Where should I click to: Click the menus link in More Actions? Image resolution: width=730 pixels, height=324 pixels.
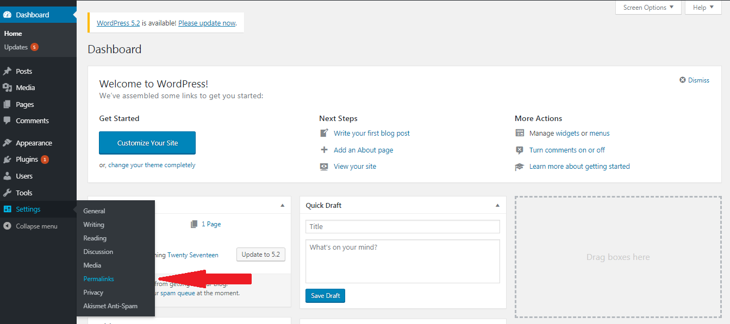pyautogui.click(x=600, y=133)
